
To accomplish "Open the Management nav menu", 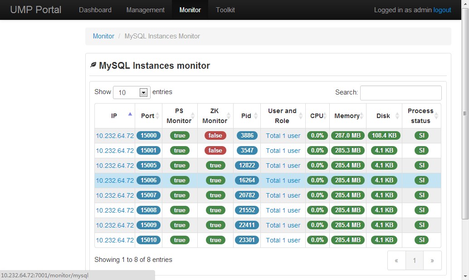I will pyautogui.click(x=145, y=10).
